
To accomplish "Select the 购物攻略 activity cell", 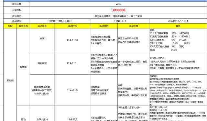I will 42,63.
